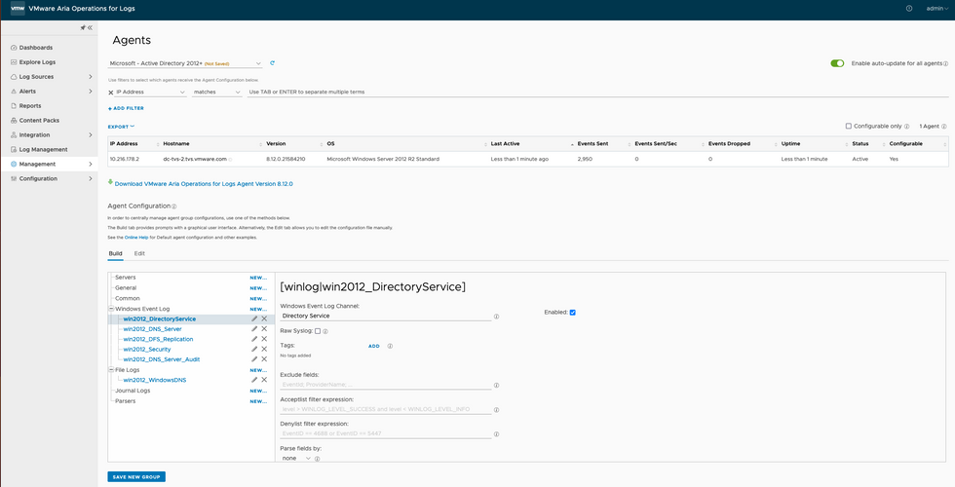Open Explore Logs

pyautogui.click(x=37, y=62)
